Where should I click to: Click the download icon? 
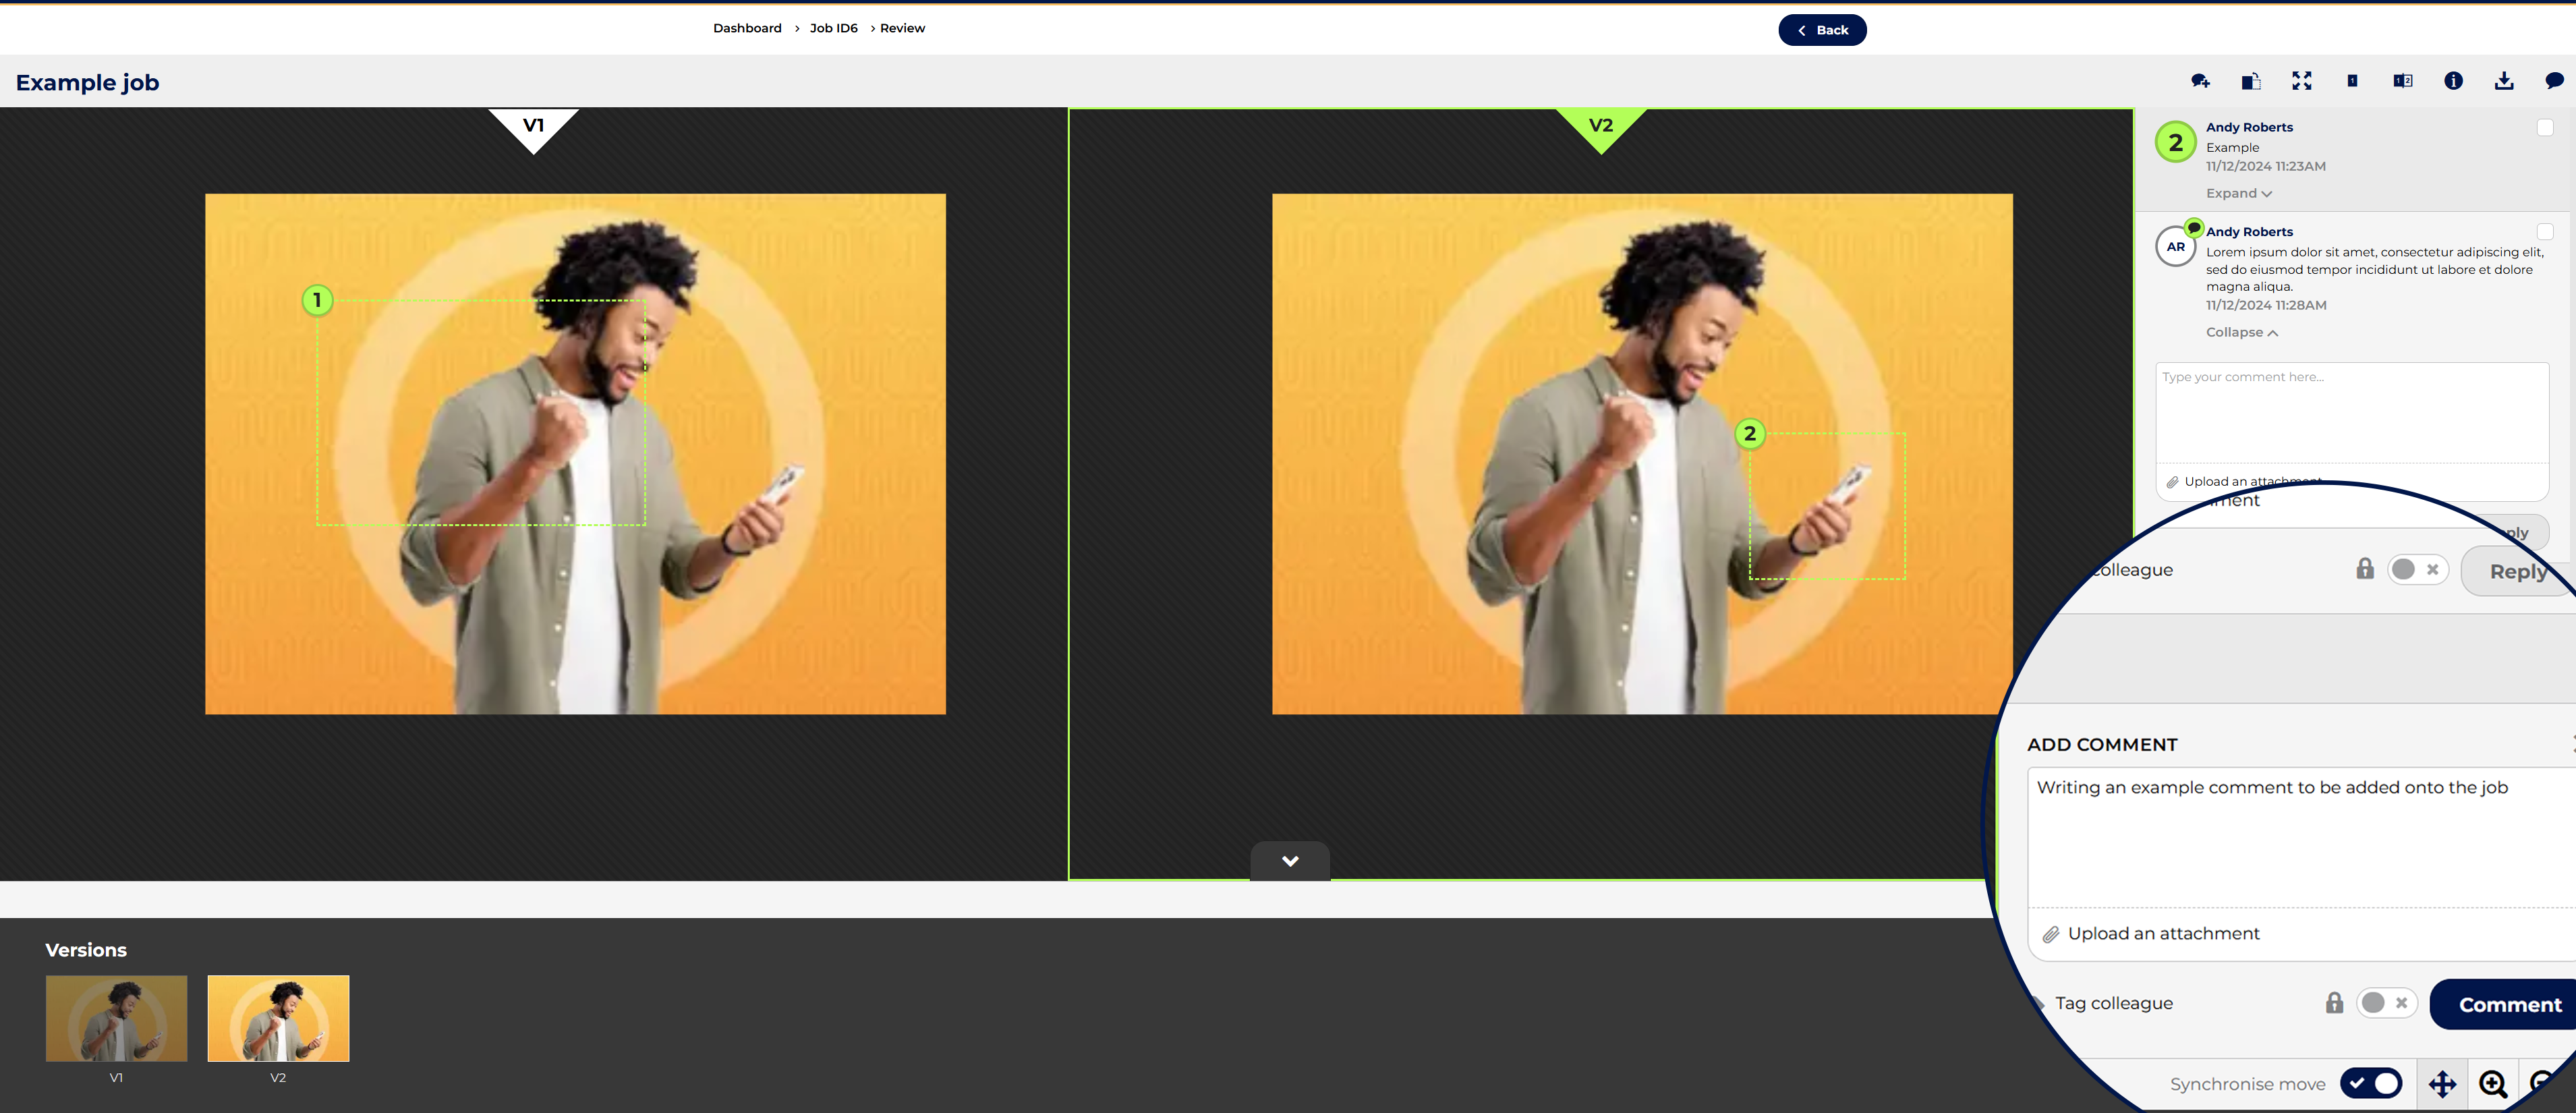click(x=2504, y=81)
